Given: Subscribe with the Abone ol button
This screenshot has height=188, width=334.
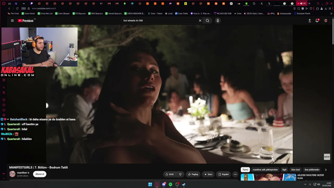Looking at the screenshot, I should (x=40, y=174).
